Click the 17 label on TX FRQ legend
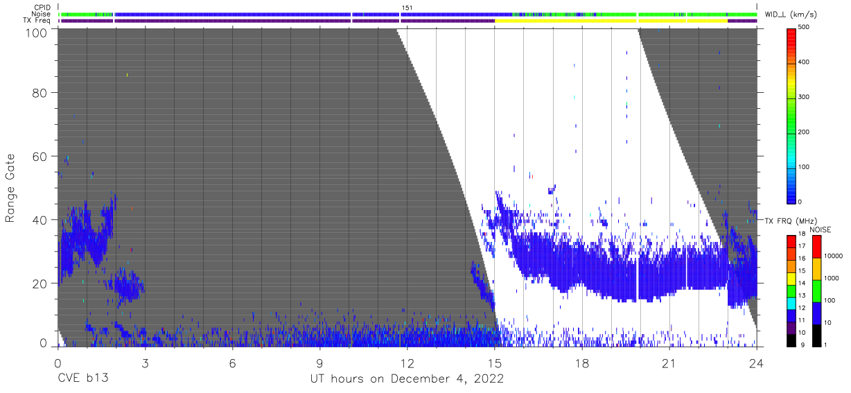The image size is (851, 393). click(802, 247)
